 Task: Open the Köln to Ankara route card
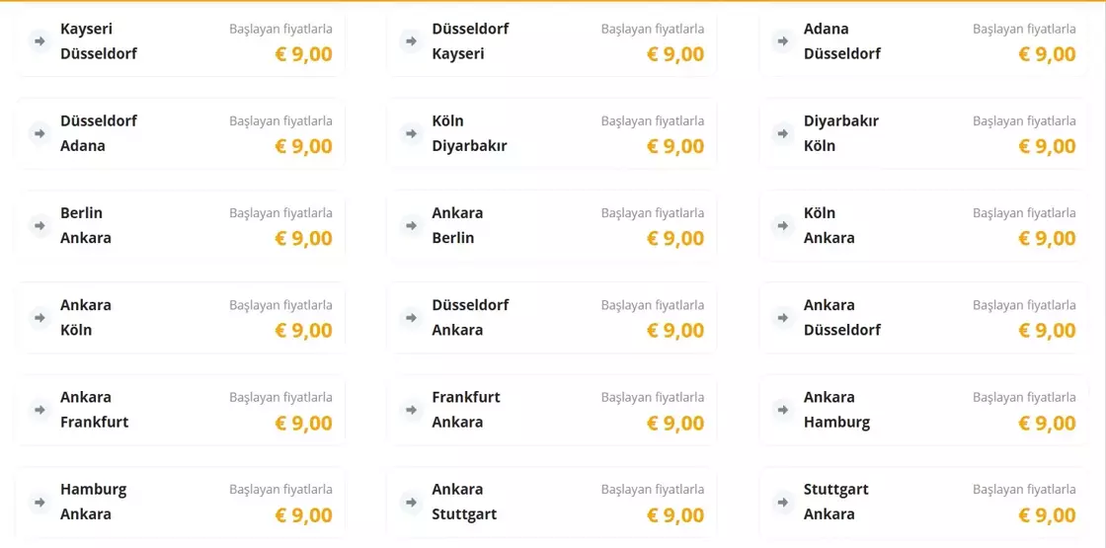point(923,225)
